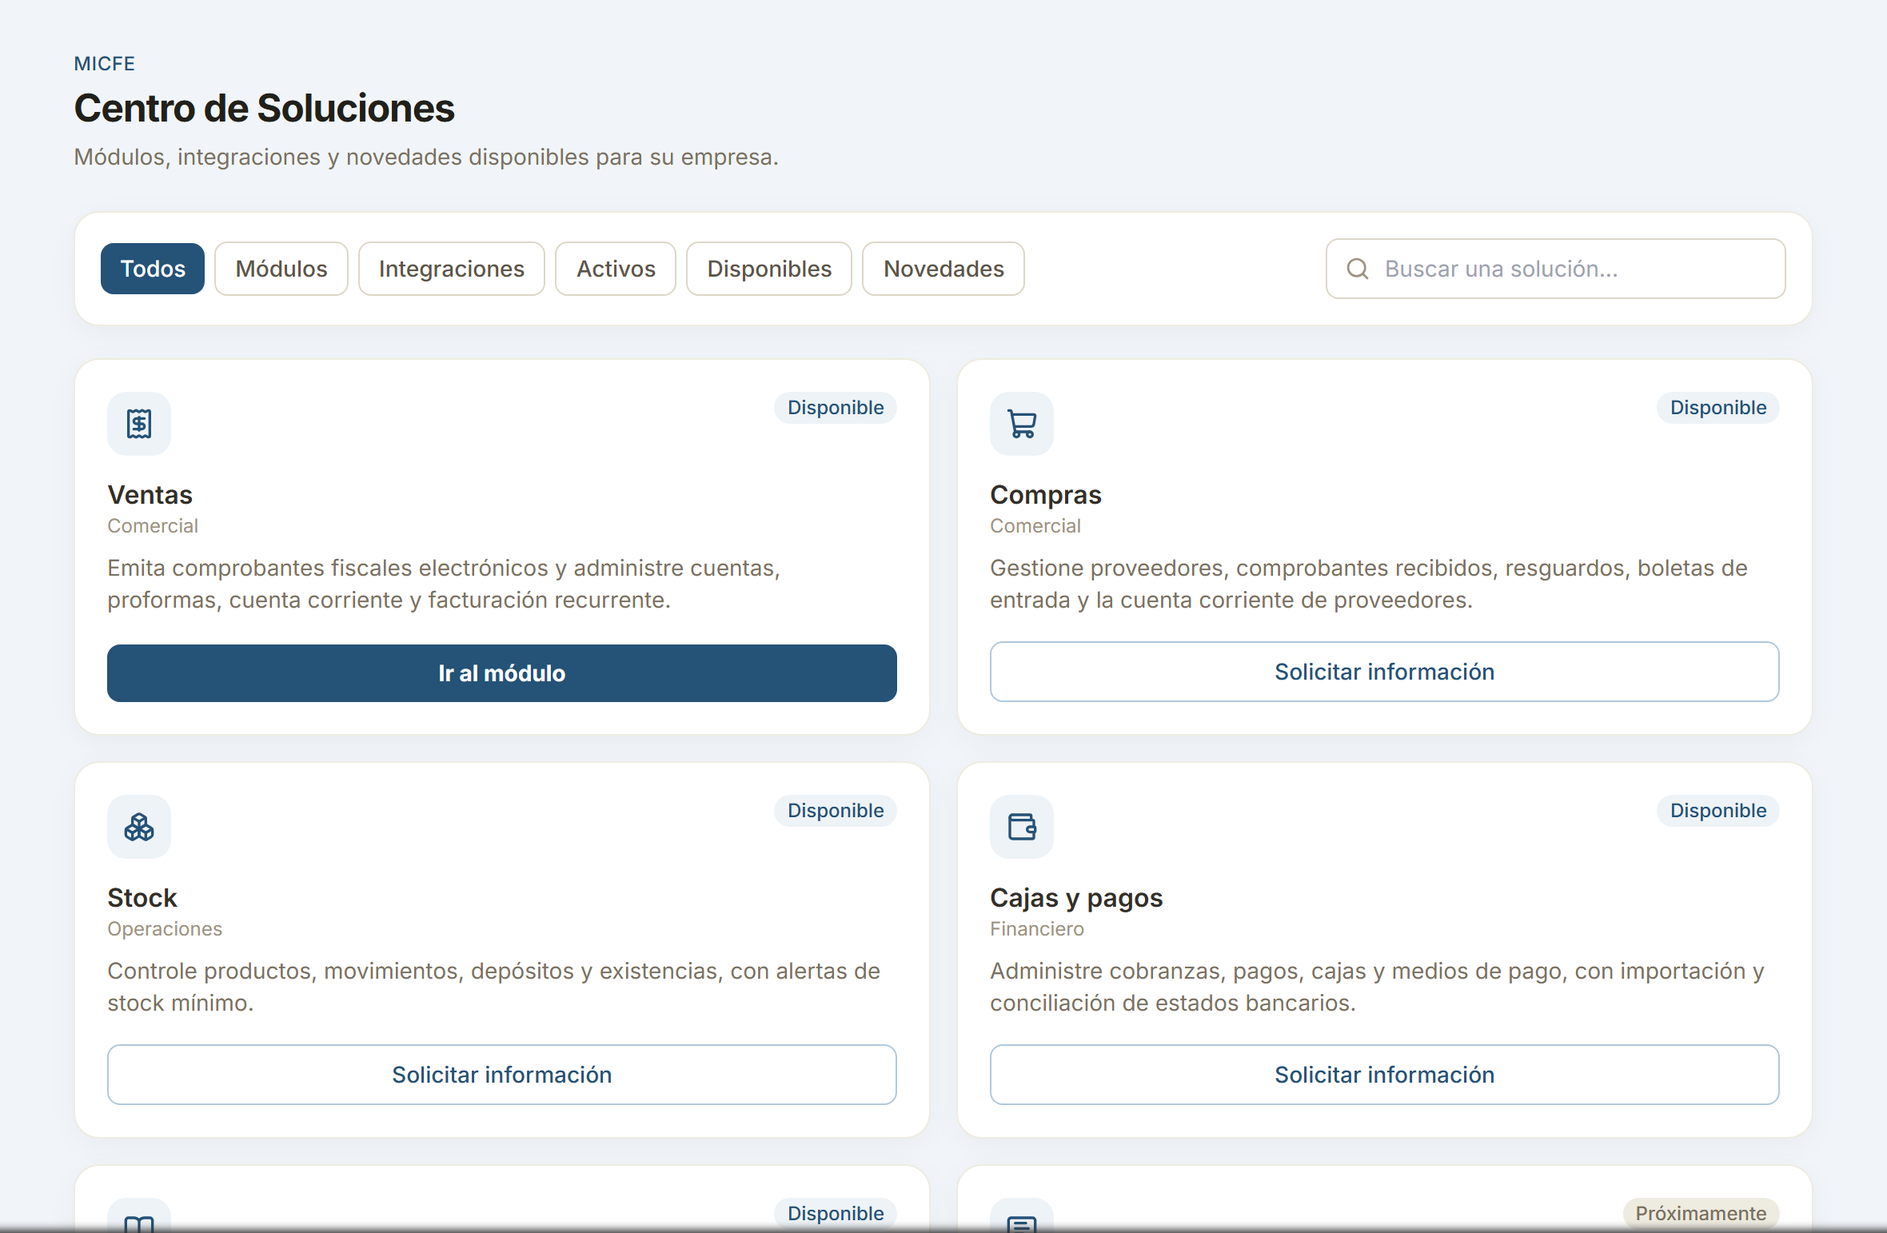Click the Financiero category label

click(x=1037, y=929)
